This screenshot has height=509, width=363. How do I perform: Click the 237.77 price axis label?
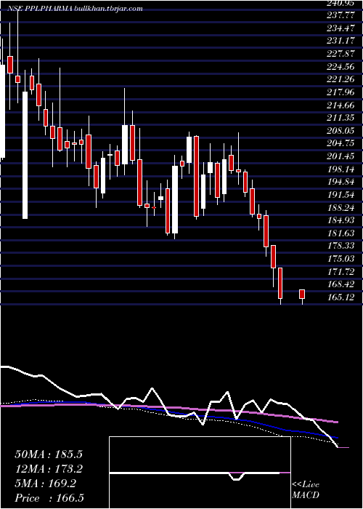tap(340, 15)
